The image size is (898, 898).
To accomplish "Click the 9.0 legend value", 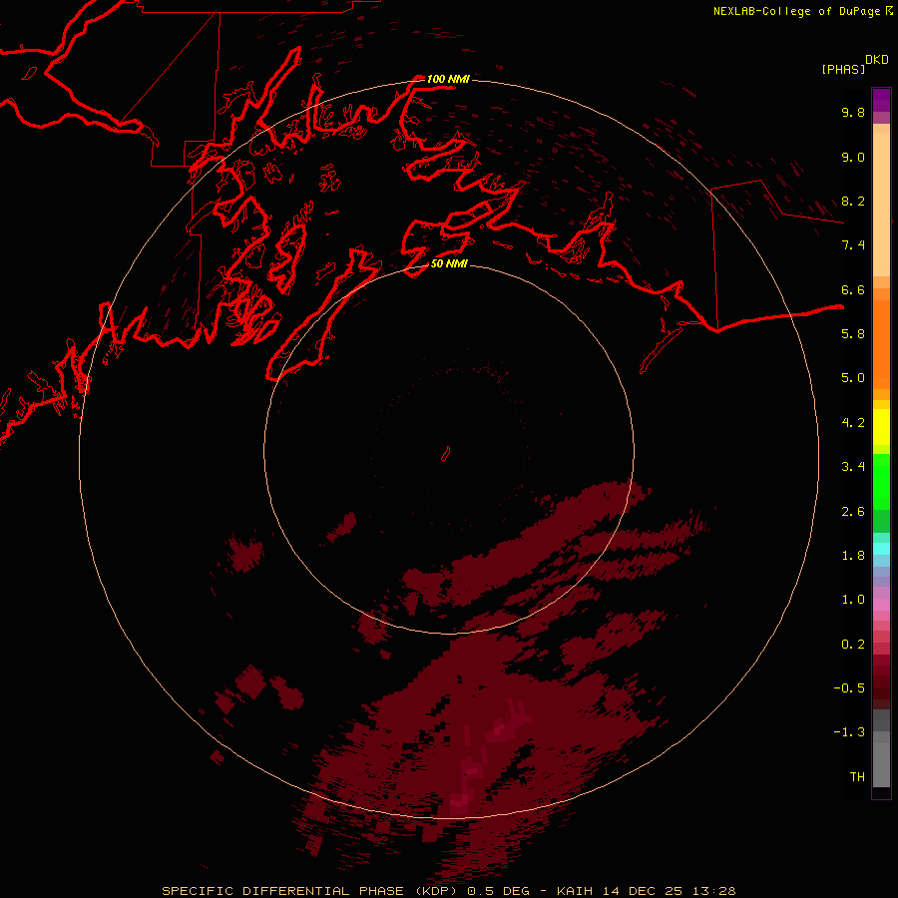I will 853,157.
